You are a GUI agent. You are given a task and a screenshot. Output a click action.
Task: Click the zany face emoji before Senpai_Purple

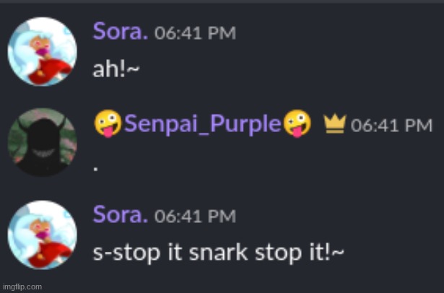point(107,124)
